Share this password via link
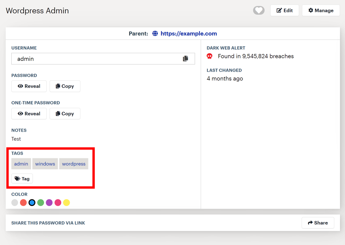 coord(318,223)
